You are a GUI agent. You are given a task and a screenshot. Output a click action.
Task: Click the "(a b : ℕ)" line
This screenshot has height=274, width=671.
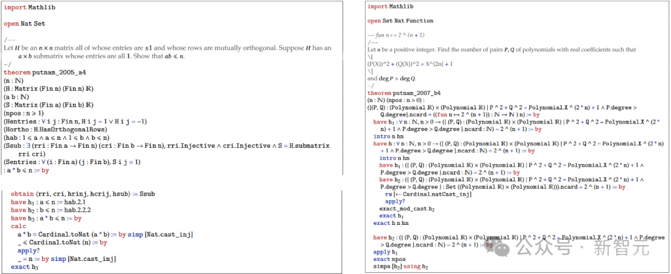click(x=16, y=97)
